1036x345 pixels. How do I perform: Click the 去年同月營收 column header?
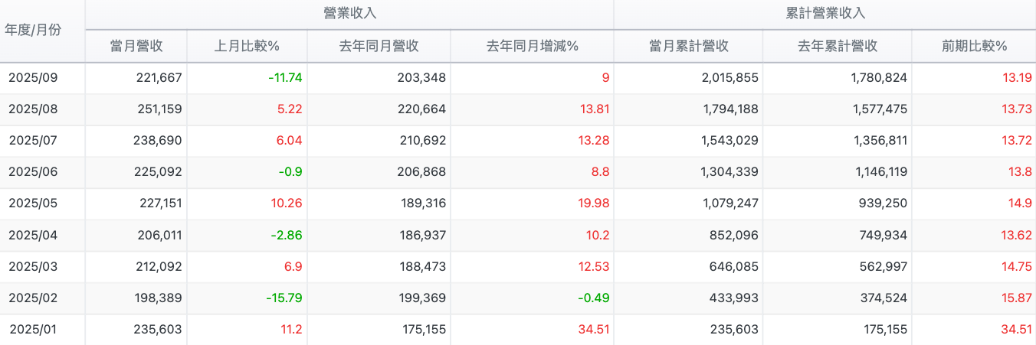coord(379,46)
